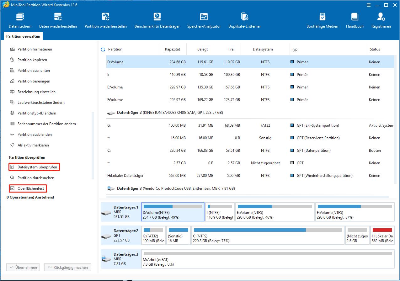Switch to Partition verwalten tab

(x=23, y=36)
